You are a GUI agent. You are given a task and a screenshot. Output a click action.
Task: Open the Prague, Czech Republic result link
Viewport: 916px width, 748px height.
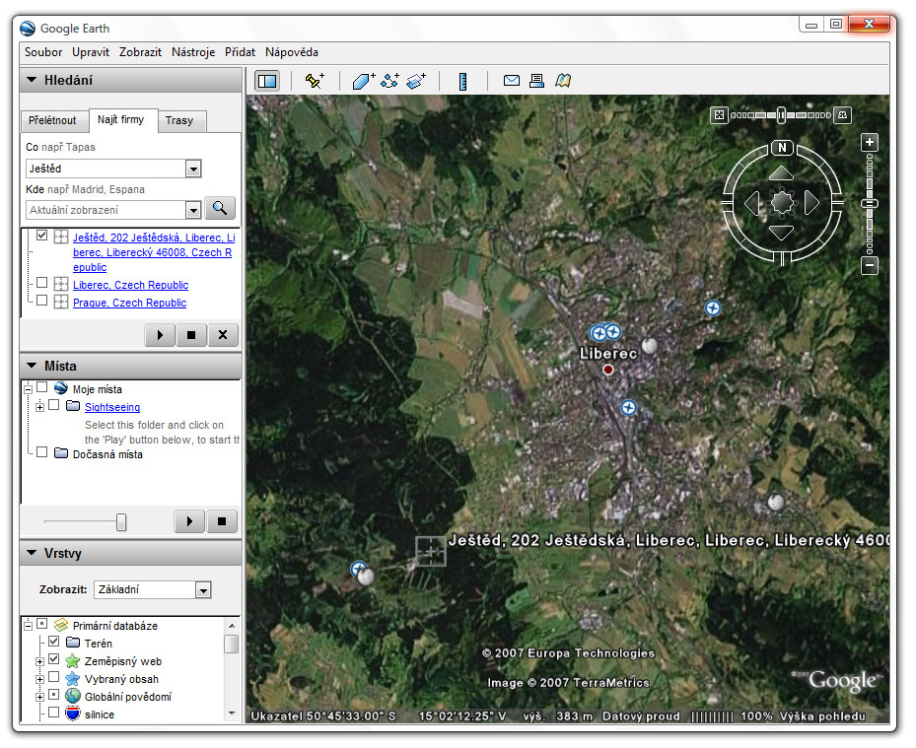point(130,303)
